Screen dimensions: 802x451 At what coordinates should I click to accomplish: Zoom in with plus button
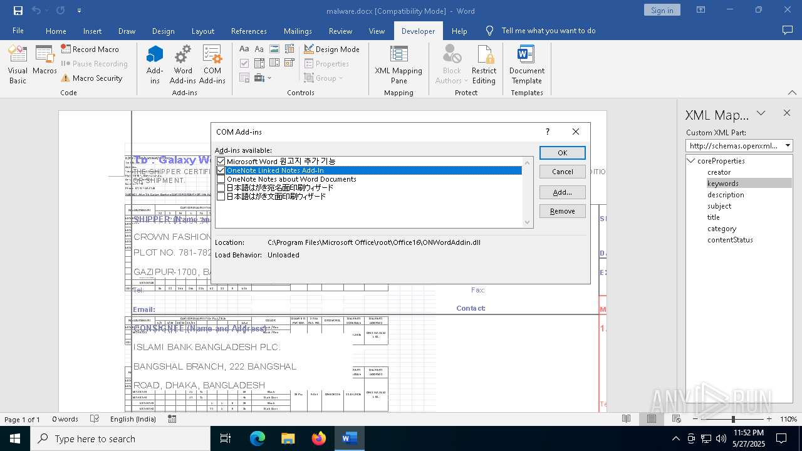(769, 419)
